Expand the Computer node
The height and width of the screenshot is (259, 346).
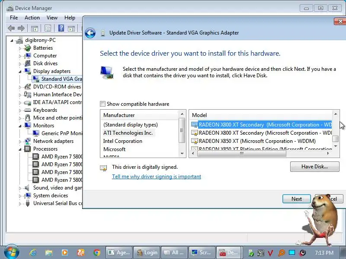click(x=20, y=56)
